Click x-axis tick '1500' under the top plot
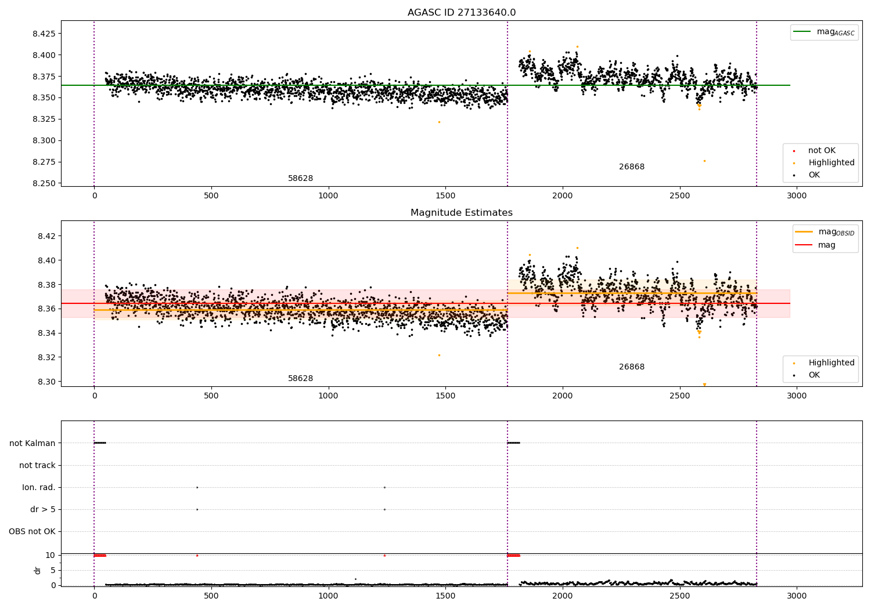This screenshot has width=871, height=609. point(445,195)
